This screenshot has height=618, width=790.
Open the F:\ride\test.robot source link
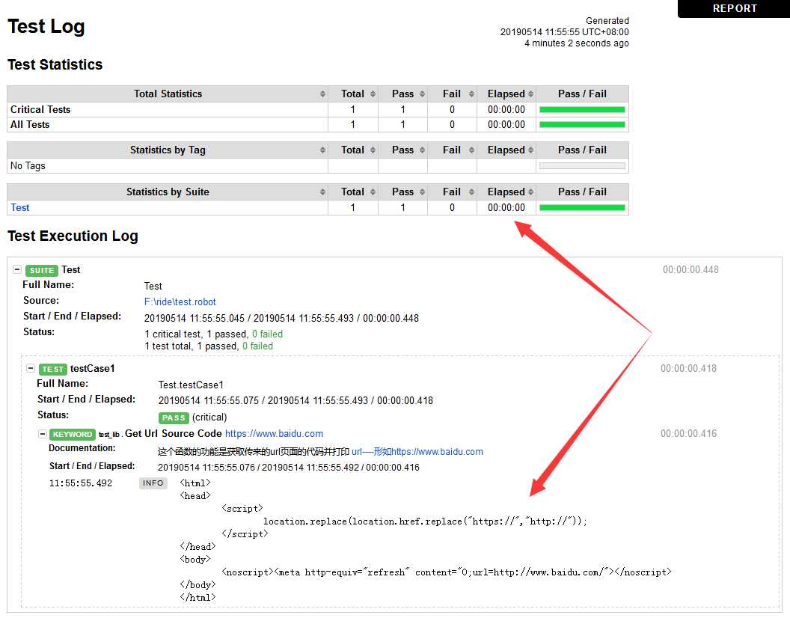pos(180,302)
